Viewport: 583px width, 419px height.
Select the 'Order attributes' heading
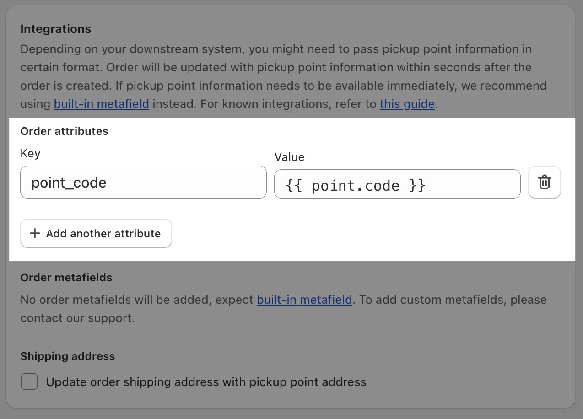click(x=64, y=131)
